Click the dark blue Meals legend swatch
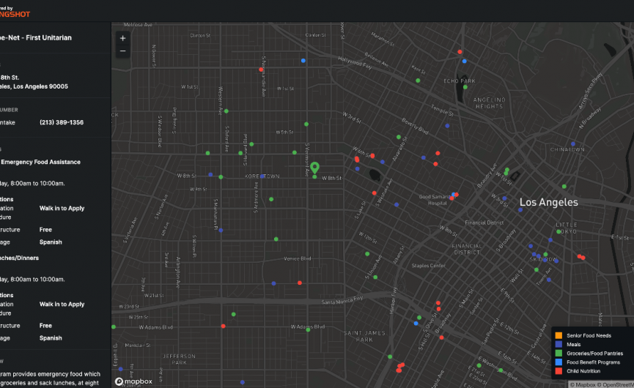Image resolution: width=634 pixels, height=388 pixels. pyautogui.click(x=559, y=344)
